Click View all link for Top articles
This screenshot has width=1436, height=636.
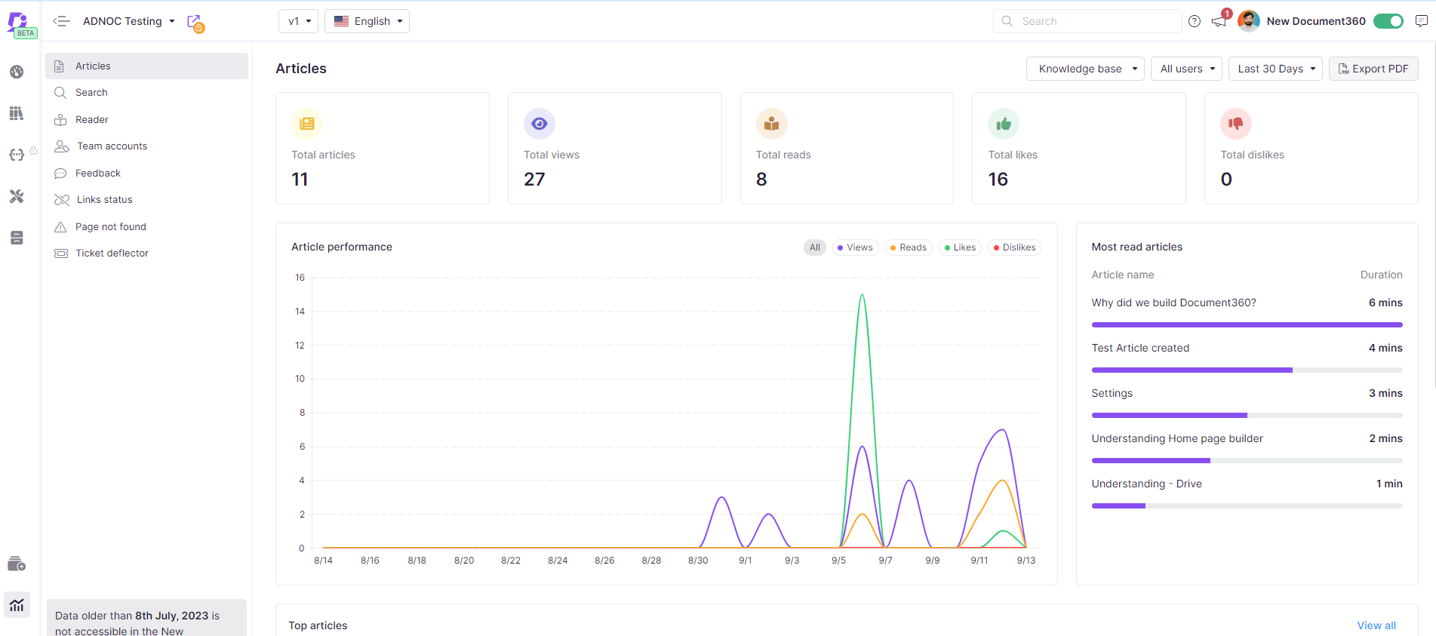[x=1376, y=625]
